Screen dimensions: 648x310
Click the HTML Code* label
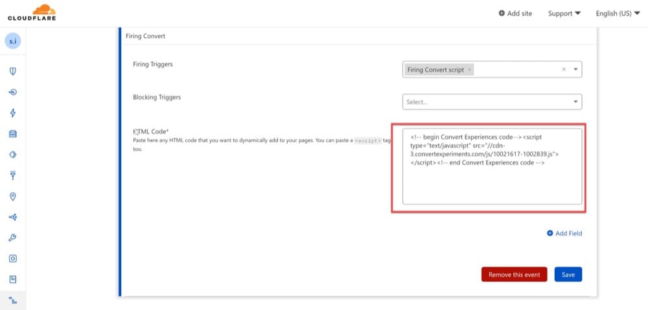click(x=151, y=131)
